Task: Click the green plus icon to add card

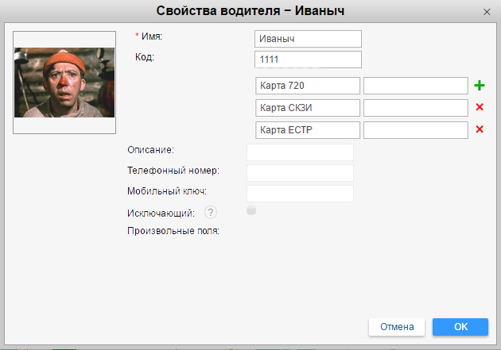Action: tap(479, 86)
